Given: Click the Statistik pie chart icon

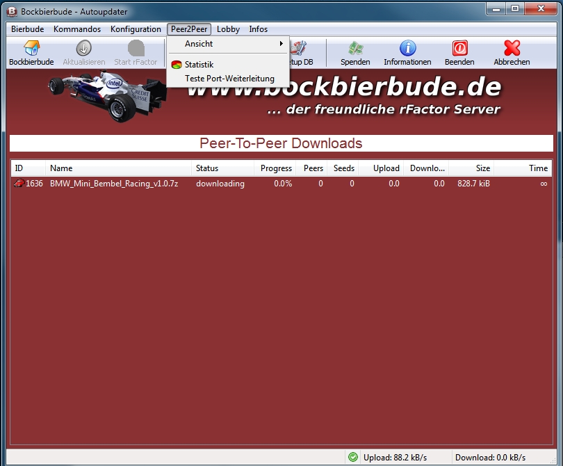Looking at the screenshot, I should (177, 65).
